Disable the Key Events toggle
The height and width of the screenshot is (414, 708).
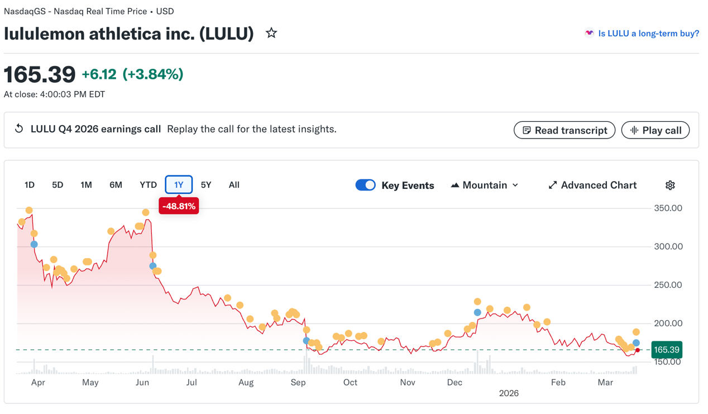(366, 184)
